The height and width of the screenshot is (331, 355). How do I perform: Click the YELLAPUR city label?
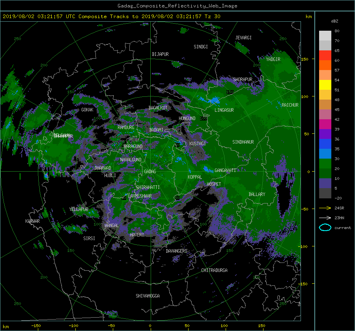[78, 209]
